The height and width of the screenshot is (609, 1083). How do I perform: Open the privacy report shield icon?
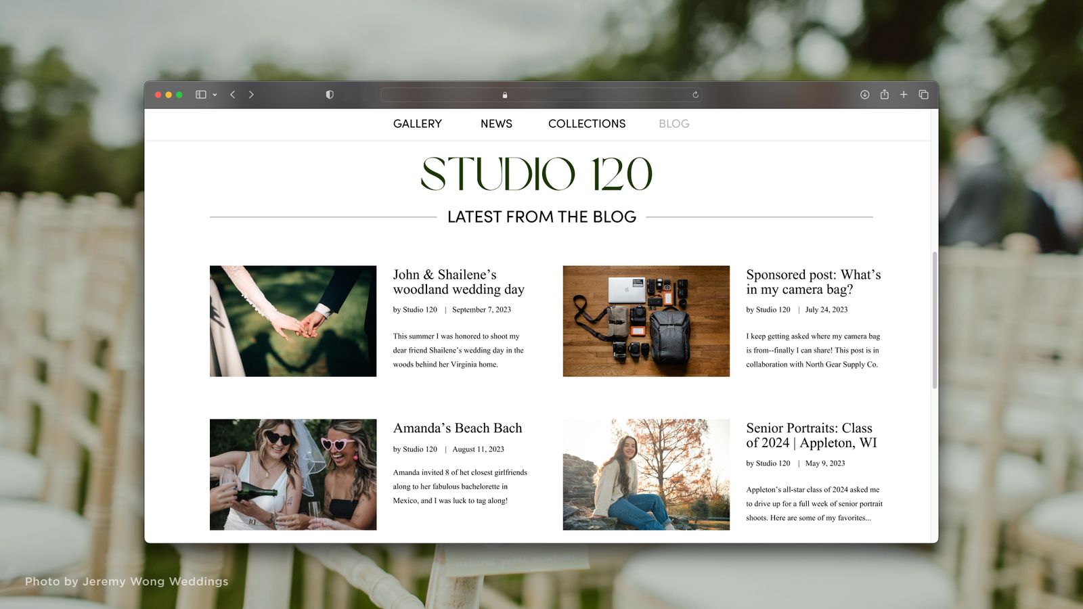coord(330,95)
